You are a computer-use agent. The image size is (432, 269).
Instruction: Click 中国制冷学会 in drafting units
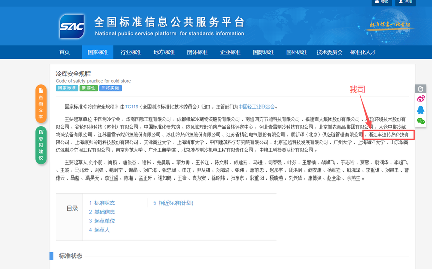(x=107, y=119)
